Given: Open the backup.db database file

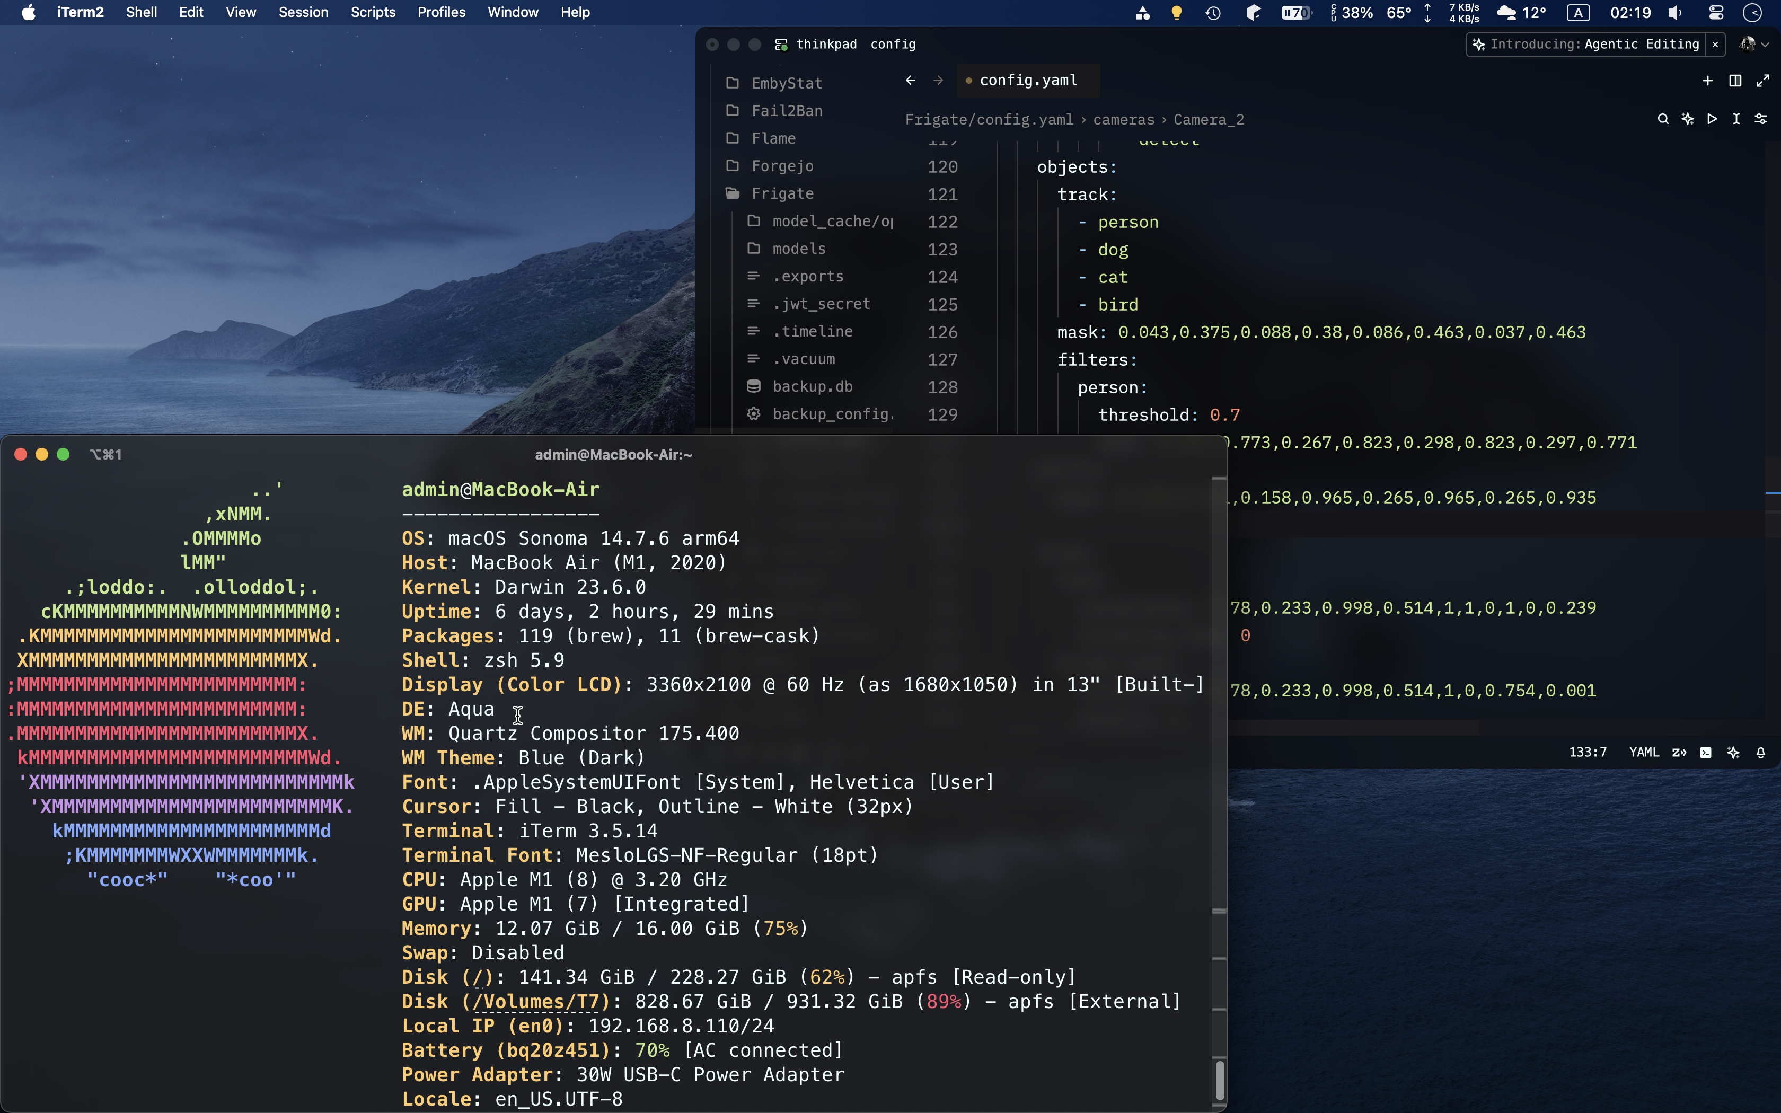Looking at the screenshot, I should point(813,386).
